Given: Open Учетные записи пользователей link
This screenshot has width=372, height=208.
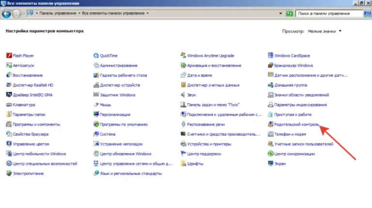Looking at the screenshot, I should coord(304,144).
